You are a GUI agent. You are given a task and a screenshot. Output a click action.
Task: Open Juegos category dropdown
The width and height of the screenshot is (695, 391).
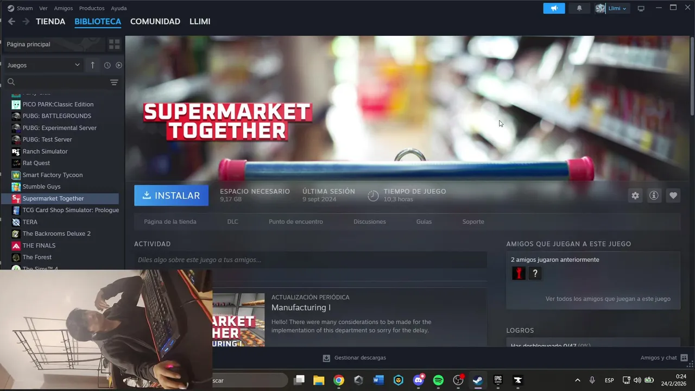coord(43,65)
